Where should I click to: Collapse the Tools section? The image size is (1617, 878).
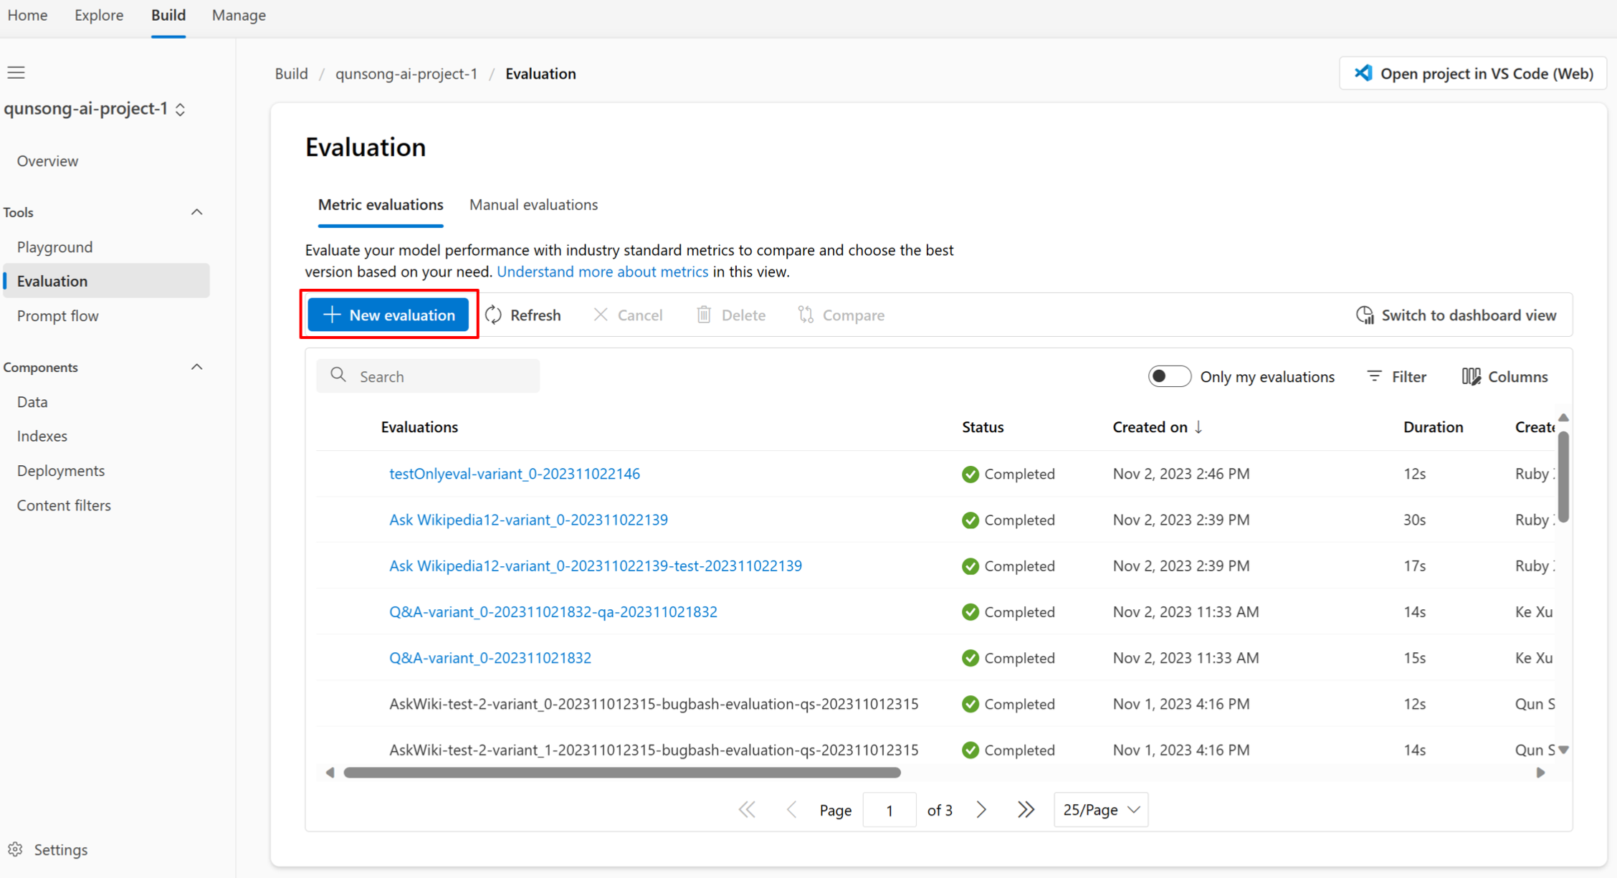coord(196,211)
